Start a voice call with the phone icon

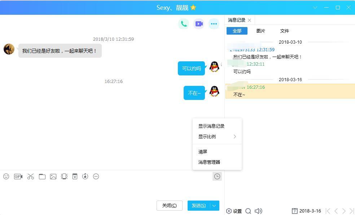click(x=184, y=24)
